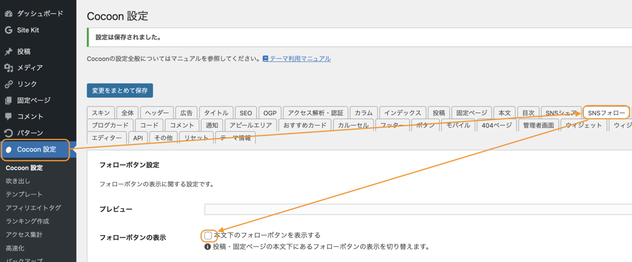The image size is (632, 262).
Task: Click the 変更をまとめて保存 save button
Action: (x=120, y=90)
